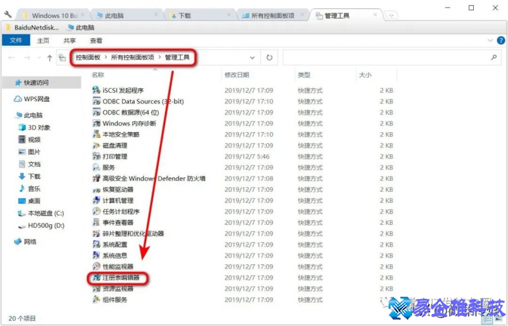508x326 pixels.
Task: Click the 任务计划程序 clock icon
Action: (97, 211)
